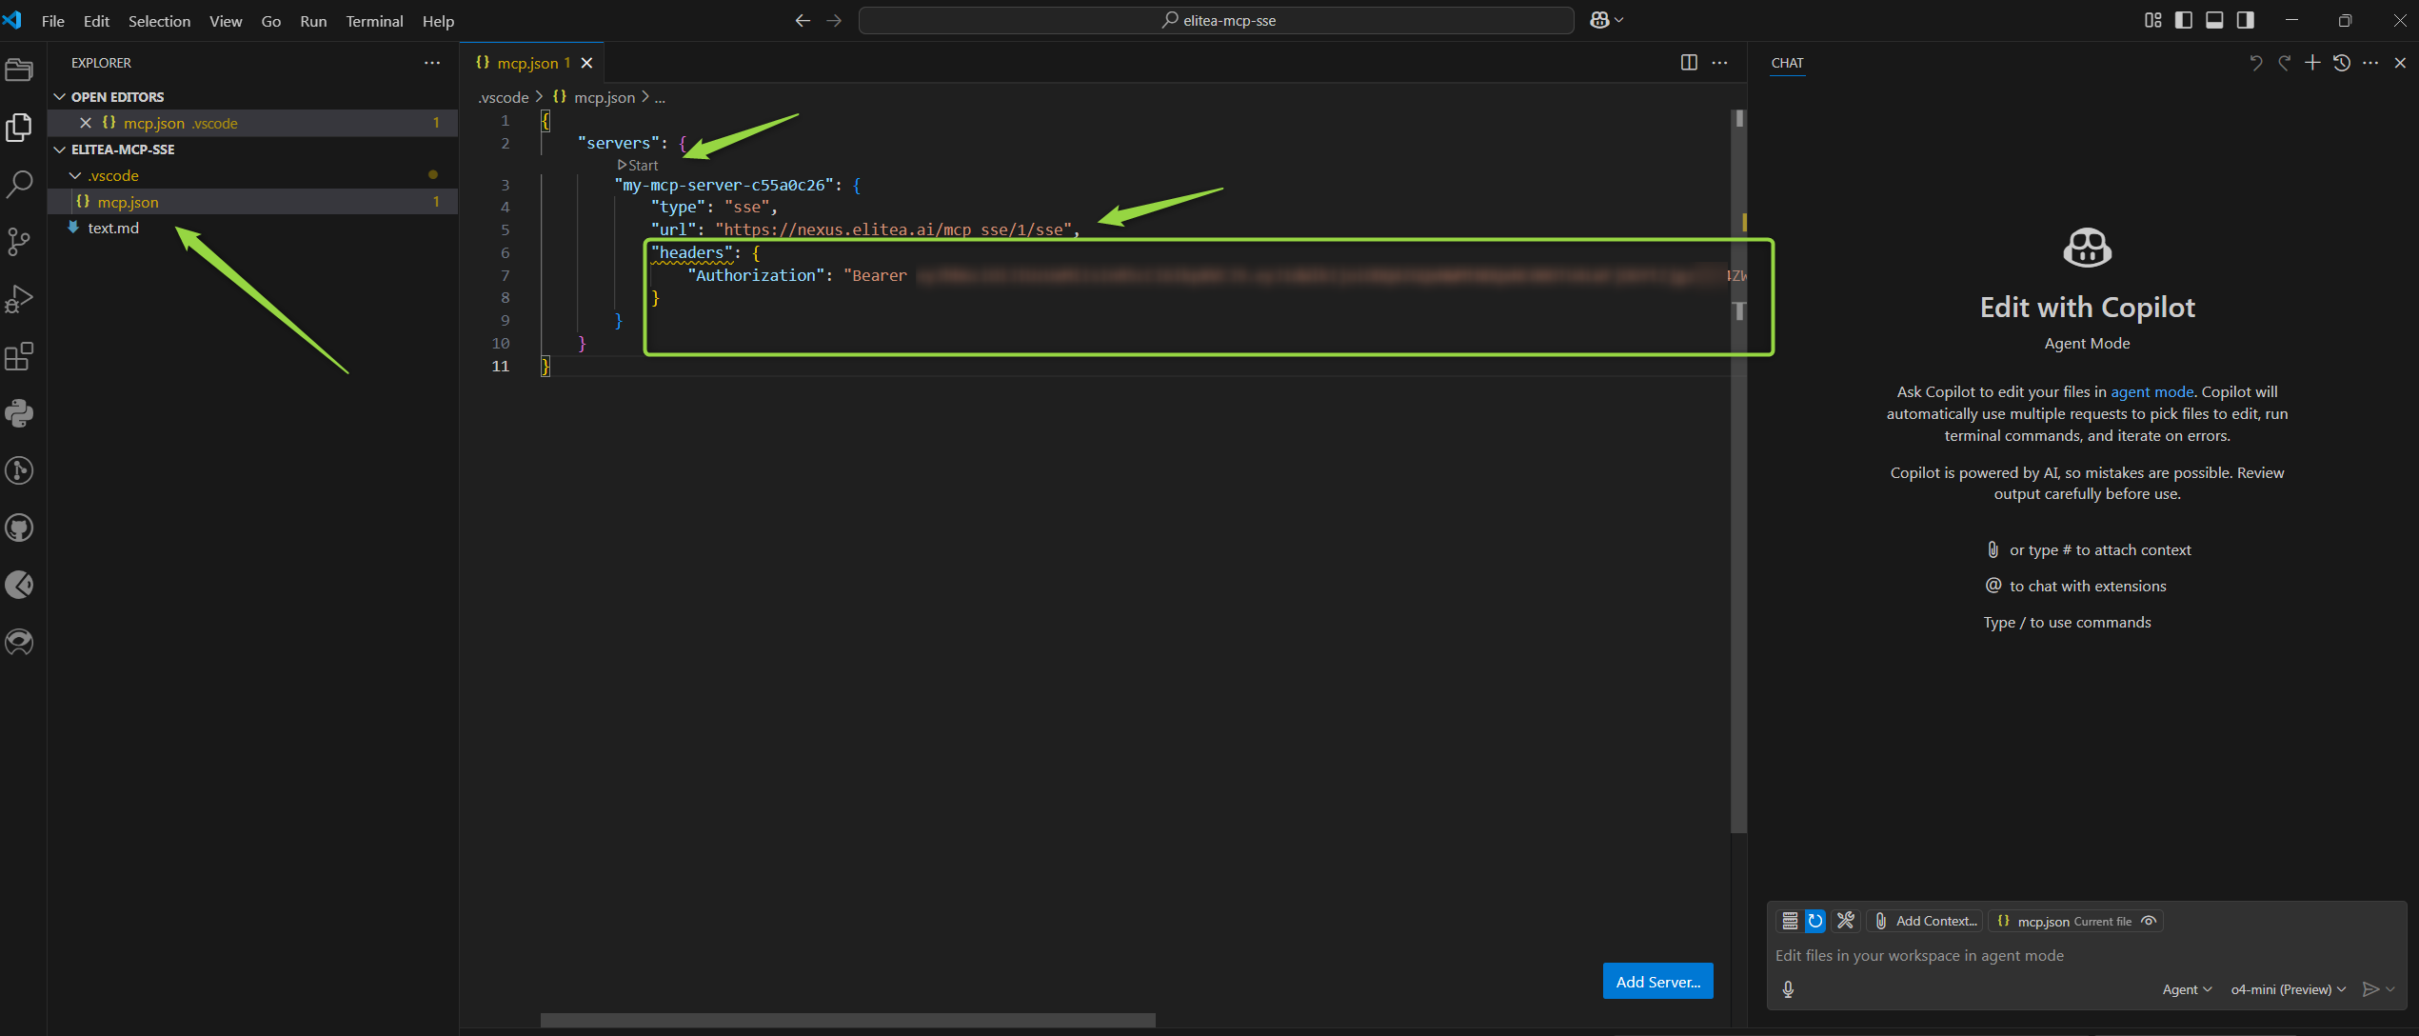Image resolution: width=2419 pixels, height=1036 pixels.
Task: Collapse the Open Editors section
Action: 60,96
